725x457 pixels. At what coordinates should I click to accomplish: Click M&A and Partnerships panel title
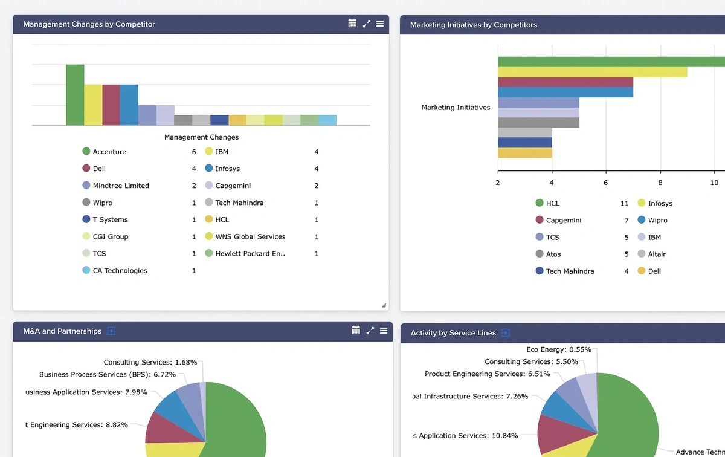click(62, 331)
